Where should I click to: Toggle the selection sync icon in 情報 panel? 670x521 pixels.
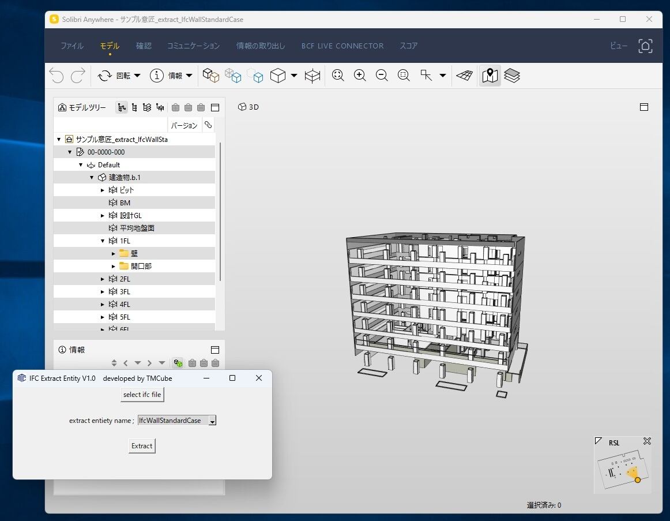(178, 363)
